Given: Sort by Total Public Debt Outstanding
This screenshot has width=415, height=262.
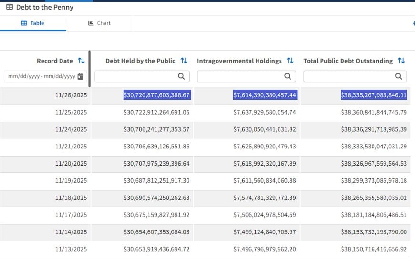Looking at the screenshot, I should tap(401, 61).
